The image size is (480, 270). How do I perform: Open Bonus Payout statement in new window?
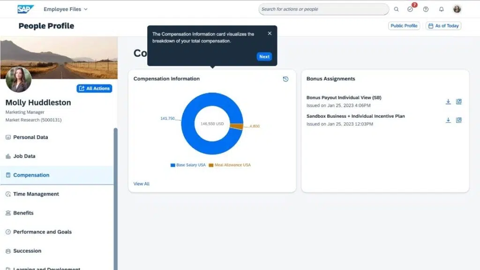click(458, 101)
